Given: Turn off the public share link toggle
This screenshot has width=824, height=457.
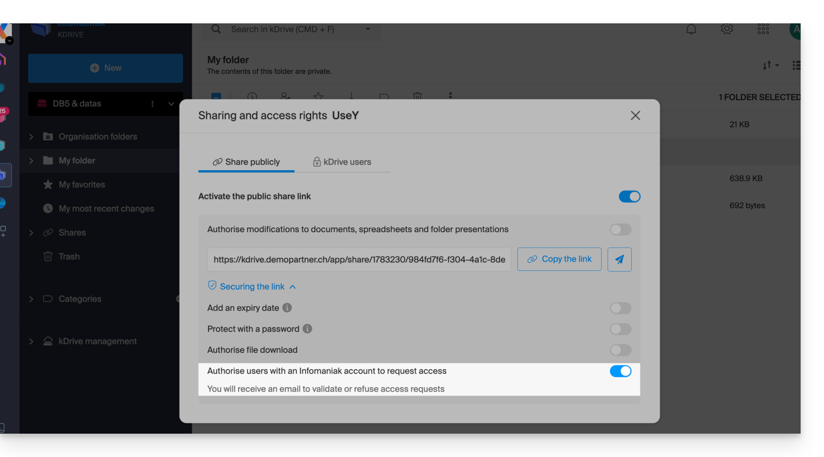Looking at the screenshot, I should click(x=629, y=196).
